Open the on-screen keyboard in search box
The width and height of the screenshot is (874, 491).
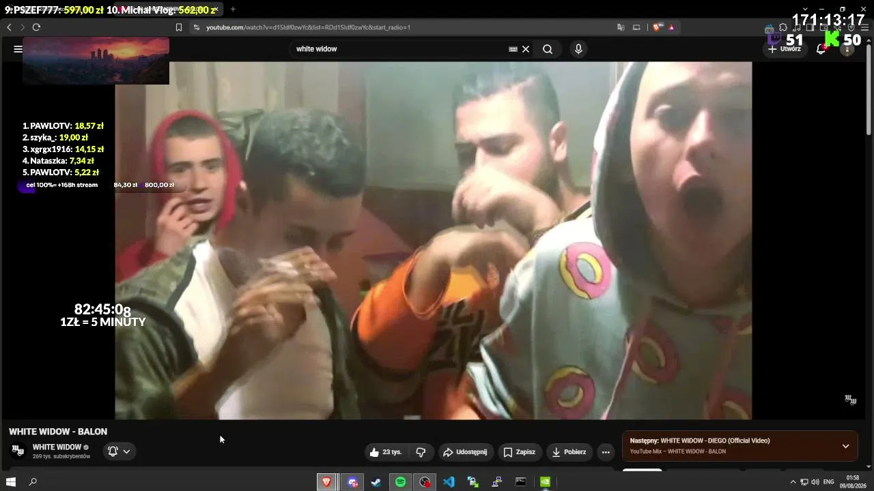tap(513, 49)
